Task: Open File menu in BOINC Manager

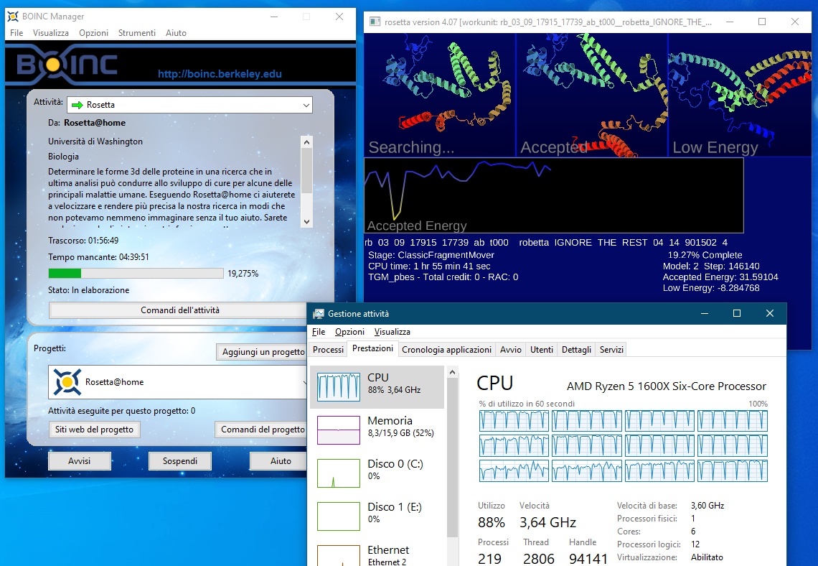Action: click(17, 33)
